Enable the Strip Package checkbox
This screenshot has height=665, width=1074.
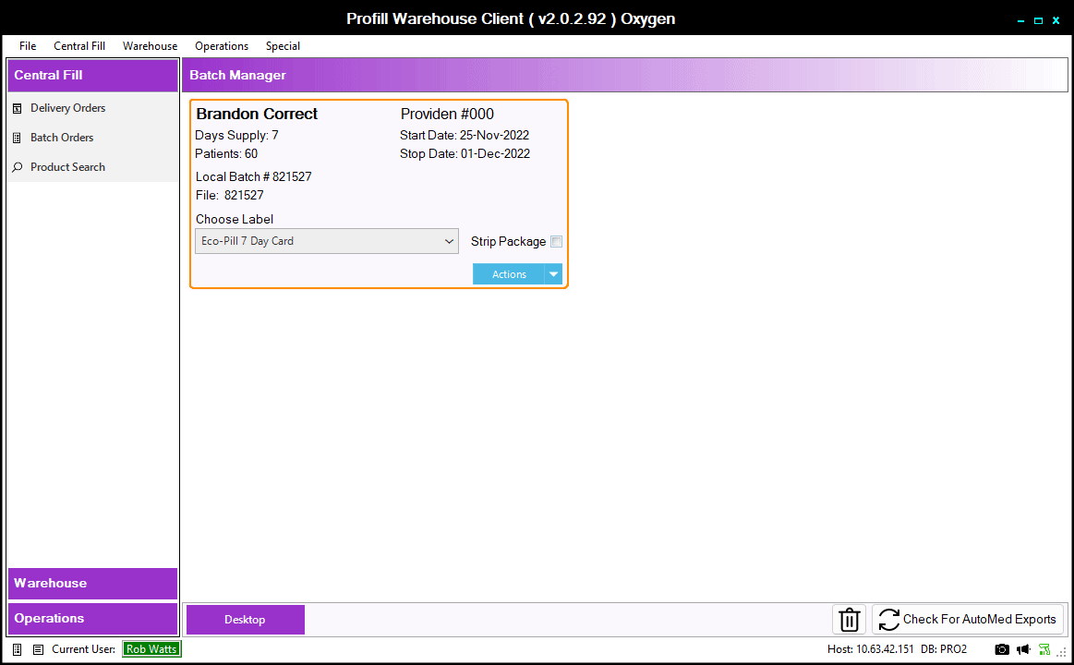tap(556, 242)
